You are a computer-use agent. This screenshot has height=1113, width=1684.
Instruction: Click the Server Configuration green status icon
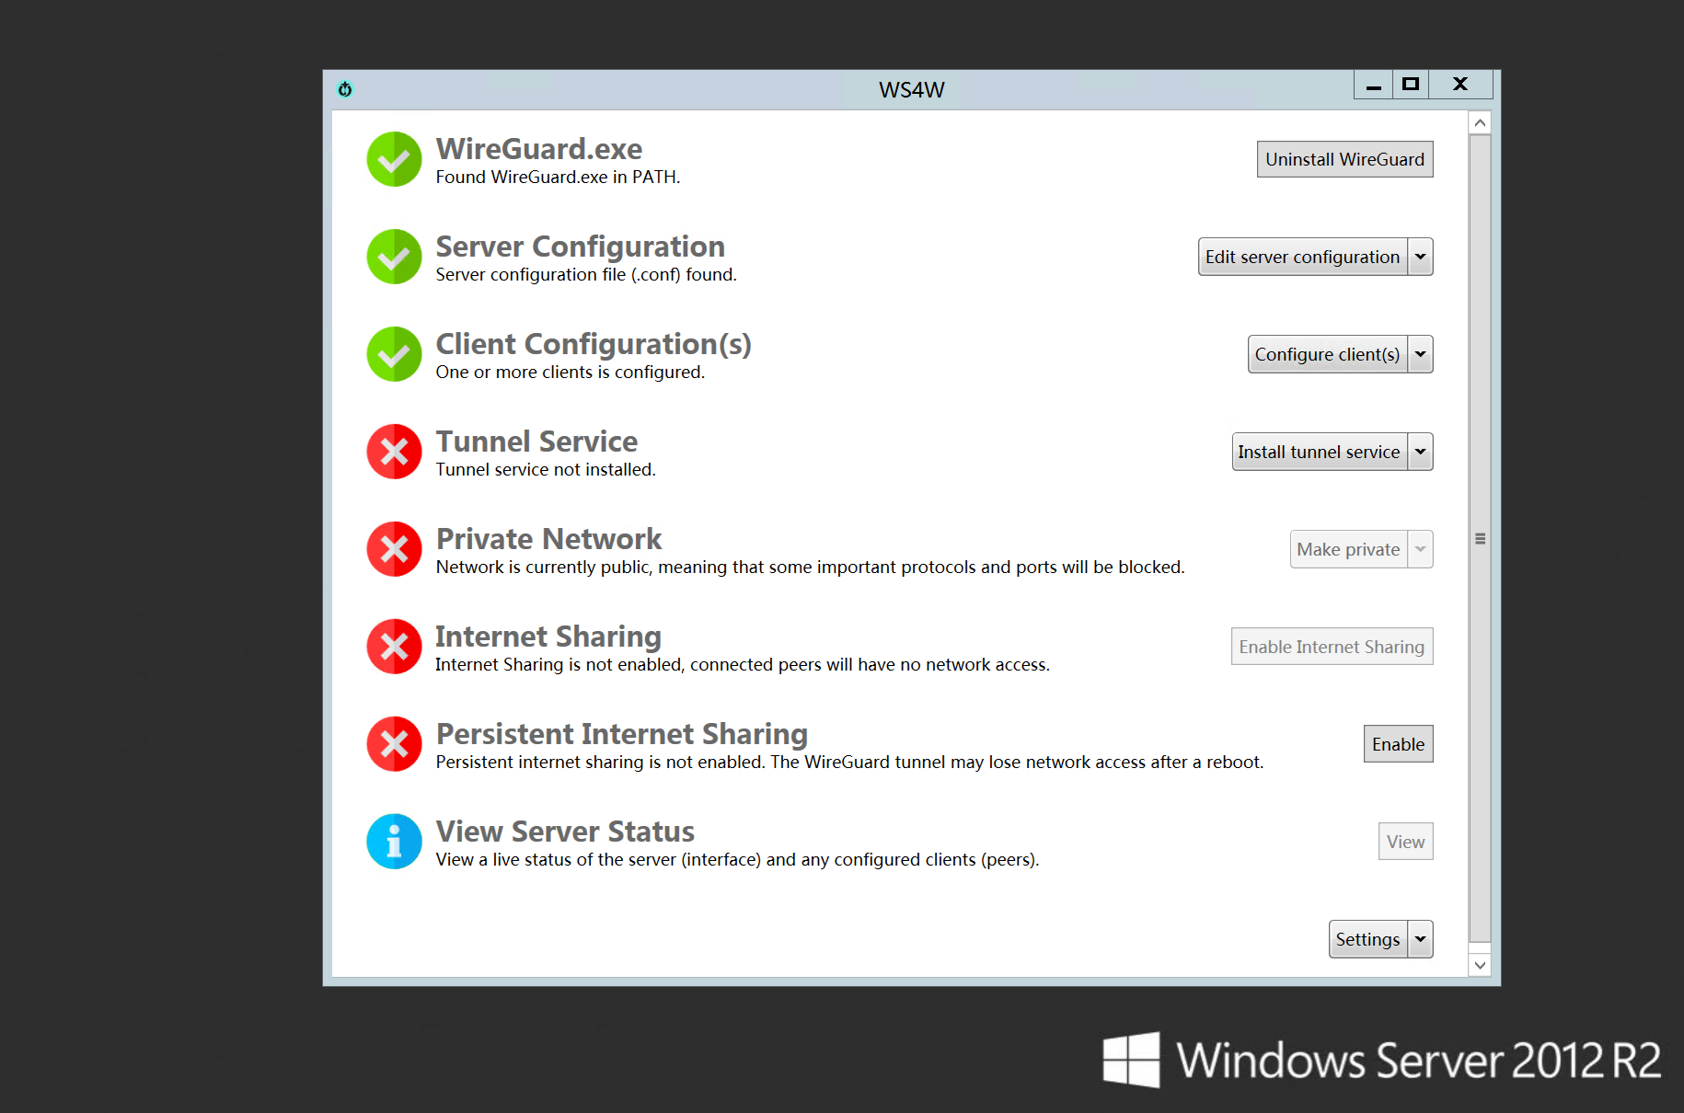[394, 257]
